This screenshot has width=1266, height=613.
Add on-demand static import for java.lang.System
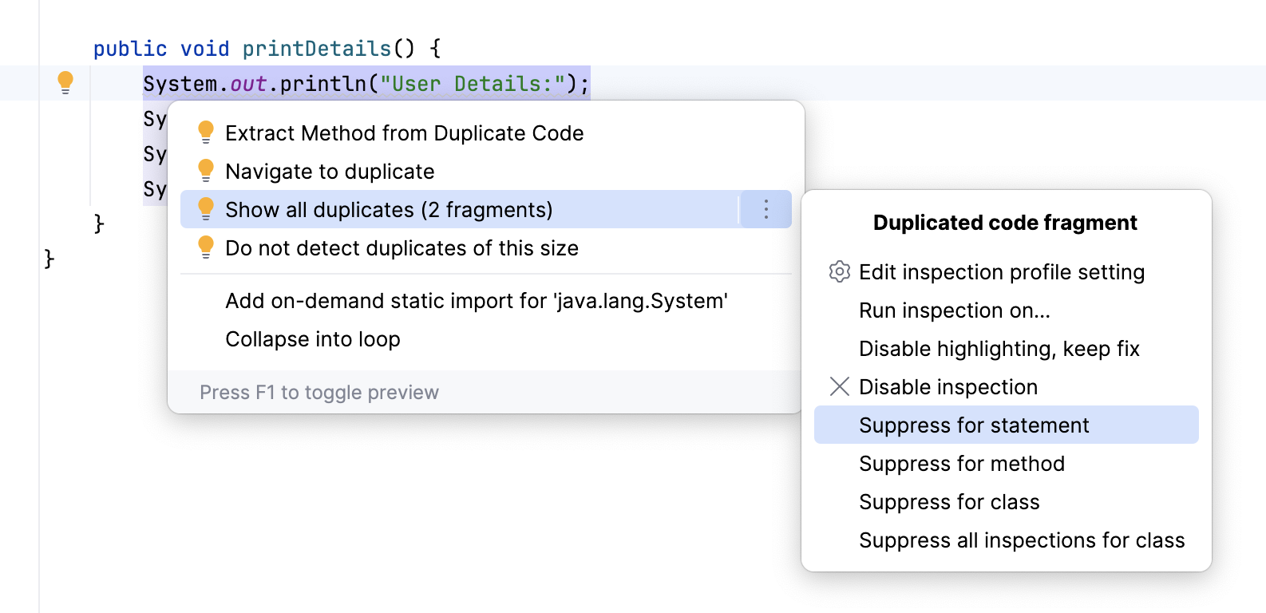point(476,301)
